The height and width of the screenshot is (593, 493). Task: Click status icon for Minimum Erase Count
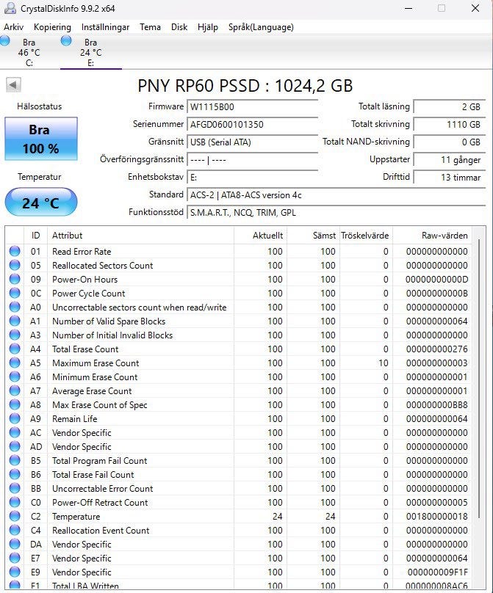click(x=15, y=376)
